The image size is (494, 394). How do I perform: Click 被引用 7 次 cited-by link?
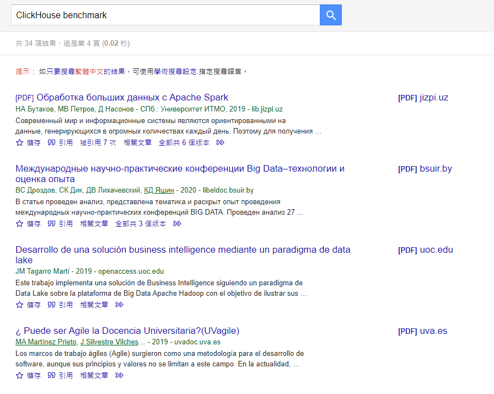(98, 142)
